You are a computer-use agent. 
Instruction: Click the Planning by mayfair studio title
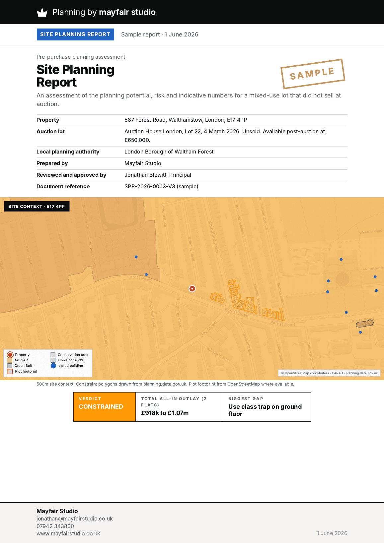[104, 12]
